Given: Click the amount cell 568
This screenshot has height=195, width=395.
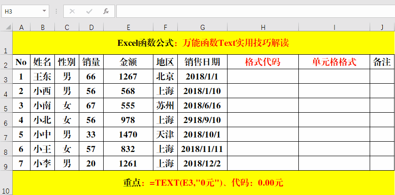Looking at the screenshot, I should click(128, 91).
